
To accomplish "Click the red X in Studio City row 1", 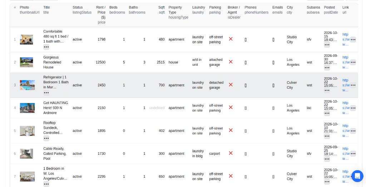I will coord(231,39).
